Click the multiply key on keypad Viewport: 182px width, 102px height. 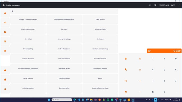[140, 70]
